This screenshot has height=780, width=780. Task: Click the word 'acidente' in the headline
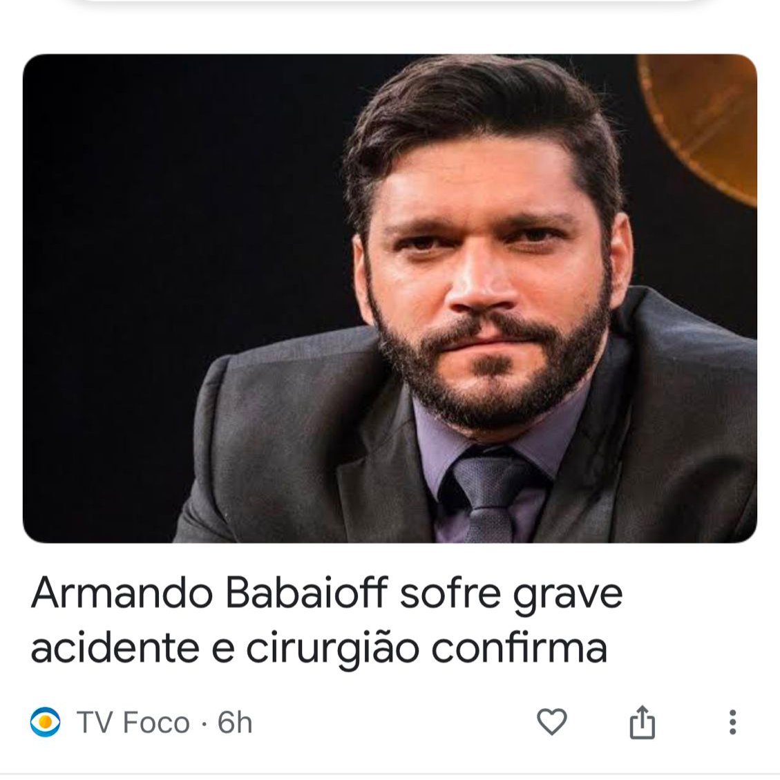click(115, 649)
